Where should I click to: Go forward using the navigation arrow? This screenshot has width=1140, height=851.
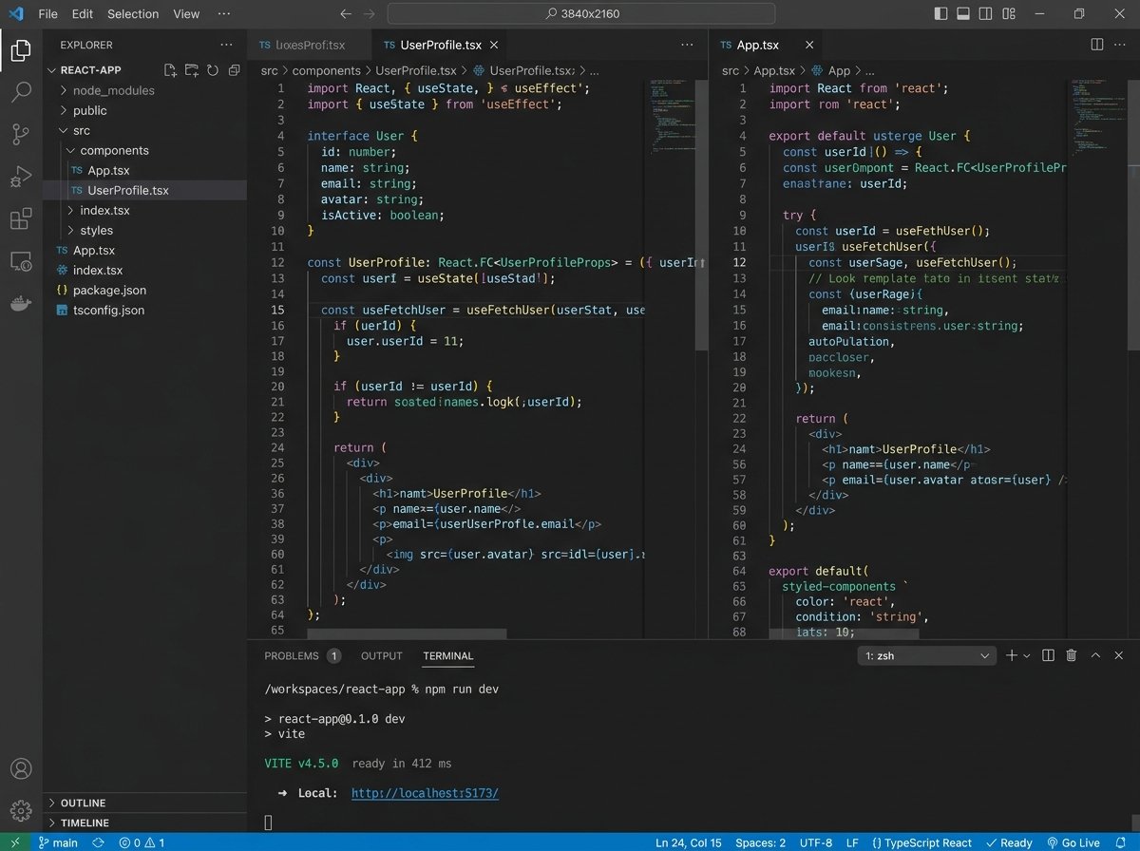click(x=369, y=14)
